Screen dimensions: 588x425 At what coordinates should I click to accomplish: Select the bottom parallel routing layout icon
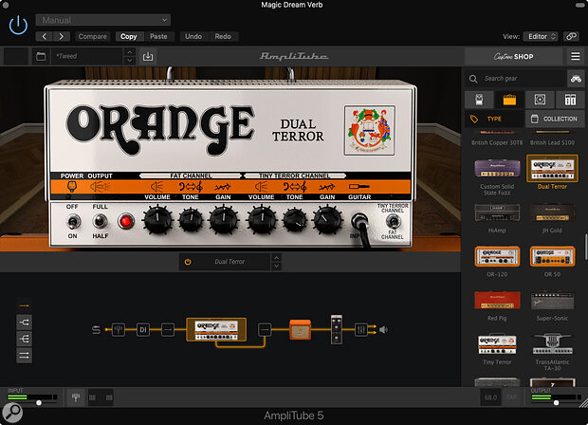[x=24, y=355]
